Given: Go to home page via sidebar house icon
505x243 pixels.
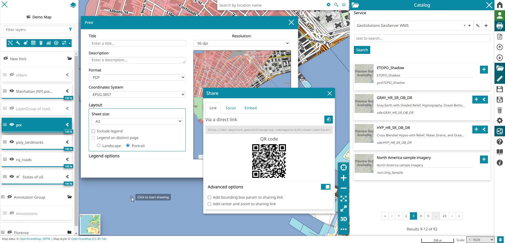Looking at the screenshot, I should [x=500, y=5].
